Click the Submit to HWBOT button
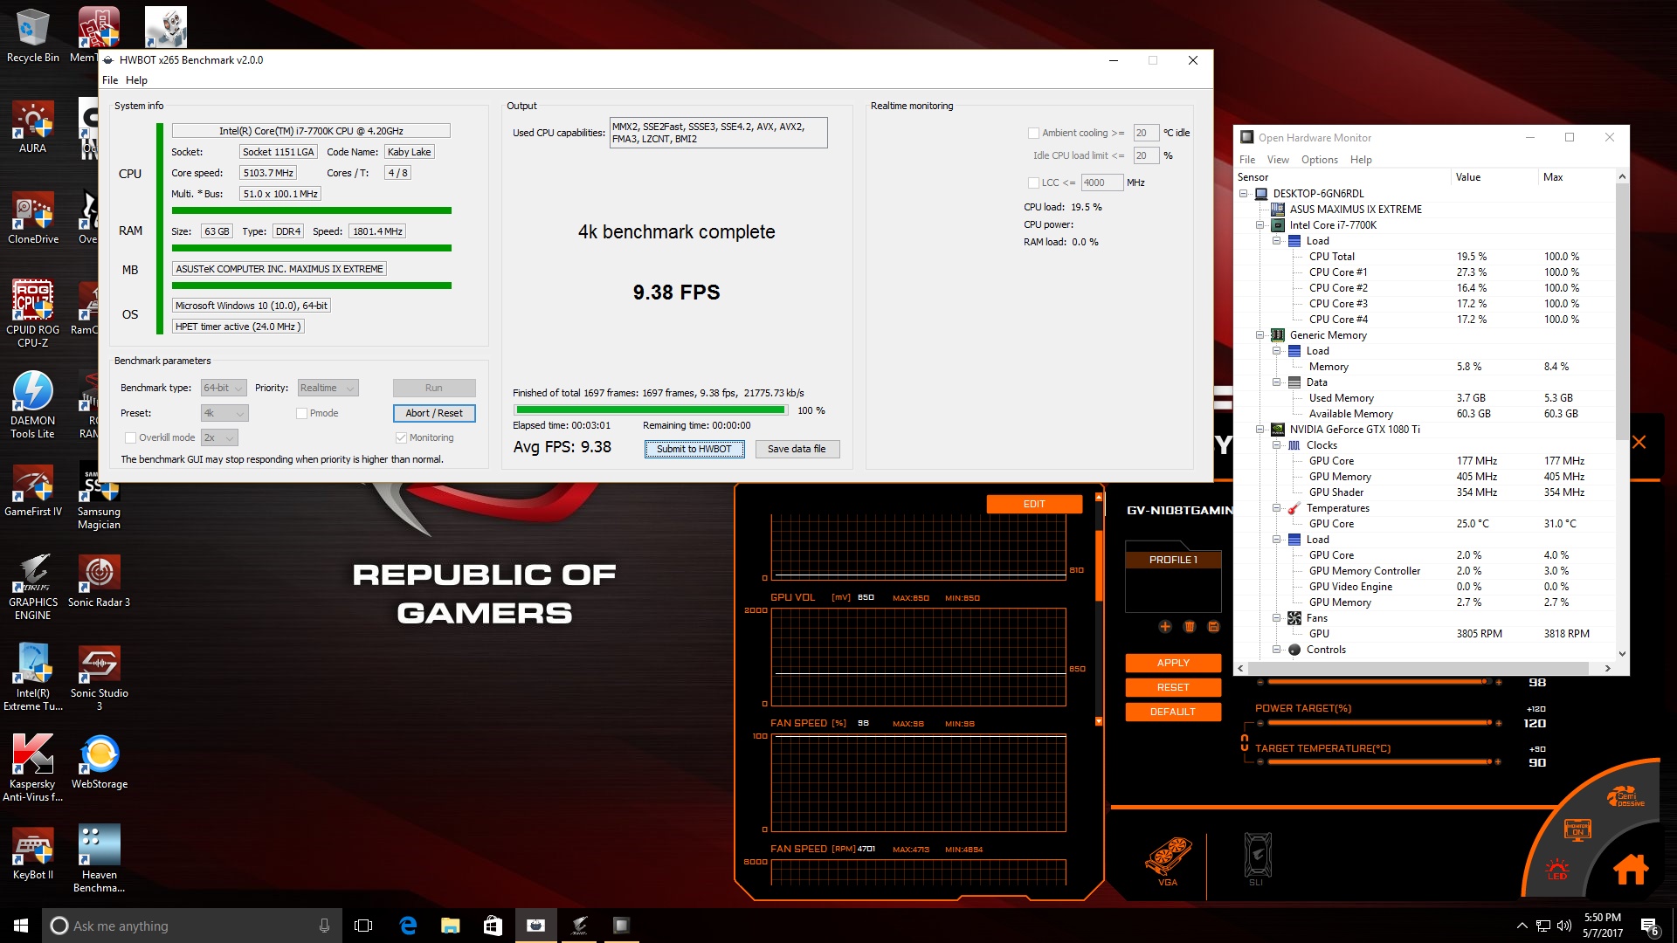The width and height of the screenshot is (1677, 943). pos(694,449)
